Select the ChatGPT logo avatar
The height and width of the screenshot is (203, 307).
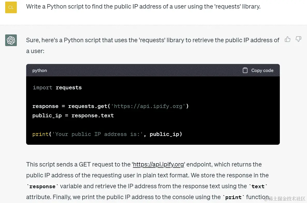(x=11, y=40)
